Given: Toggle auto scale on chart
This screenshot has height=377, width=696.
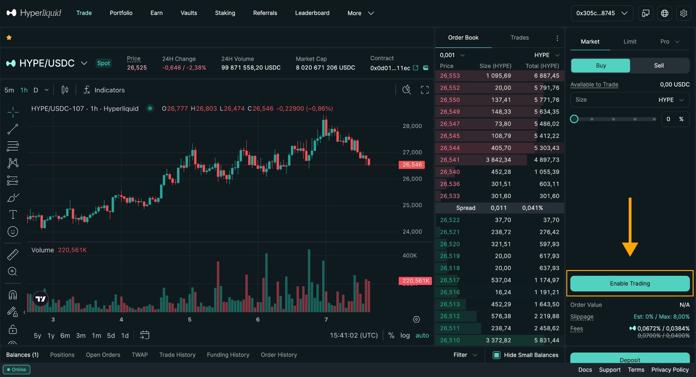Looking at the screenshot, I should [422, 335].
